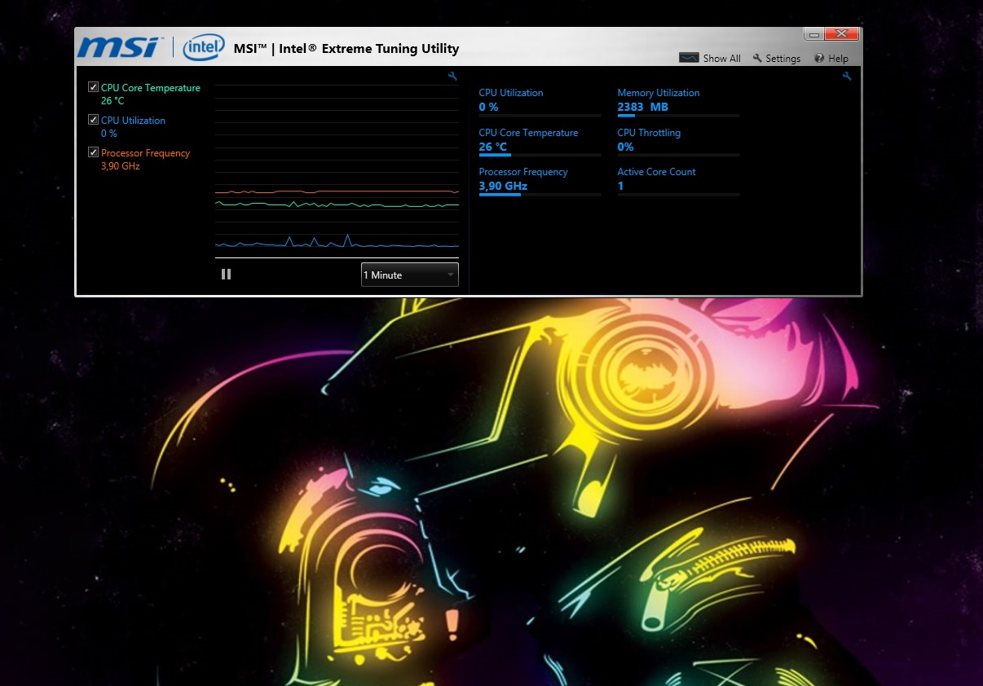The image size is (983, 686).
Task: Uncheck CPU Utilization checkbox
Action: click(93, 120)
